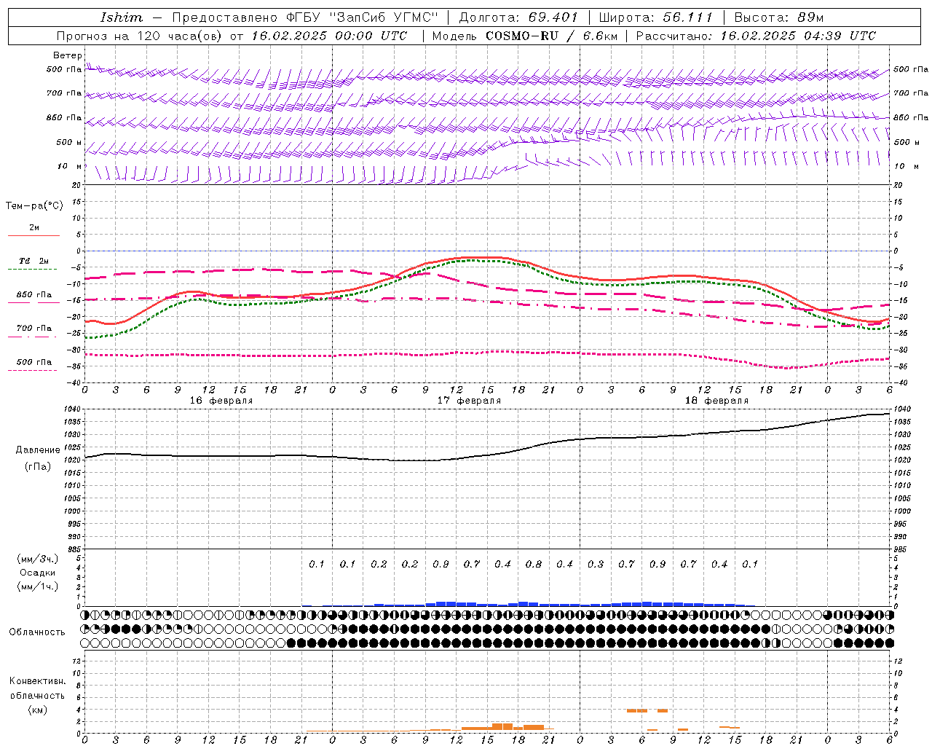
Task: Click the "17 февраля" date label
Action: click(469, 401)
